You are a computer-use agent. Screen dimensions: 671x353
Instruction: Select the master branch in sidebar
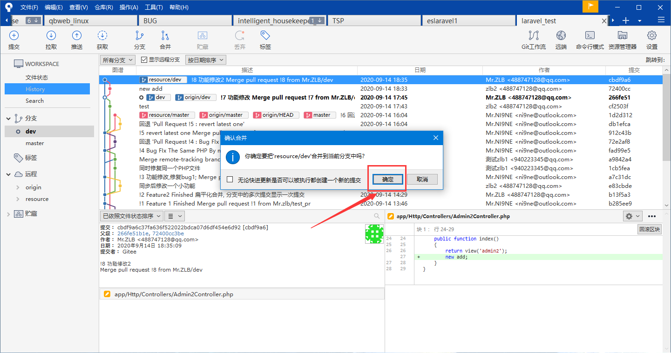pos(35,143)
